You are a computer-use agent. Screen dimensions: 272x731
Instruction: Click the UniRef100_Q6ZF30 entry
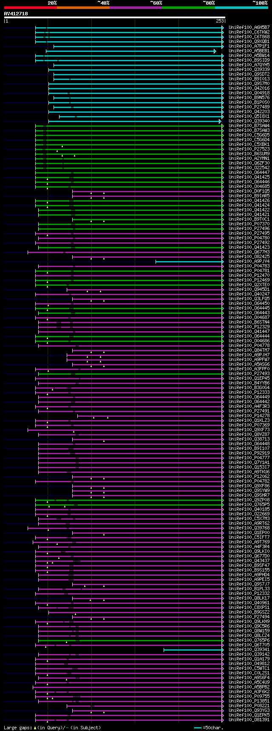tap(249, 163)
